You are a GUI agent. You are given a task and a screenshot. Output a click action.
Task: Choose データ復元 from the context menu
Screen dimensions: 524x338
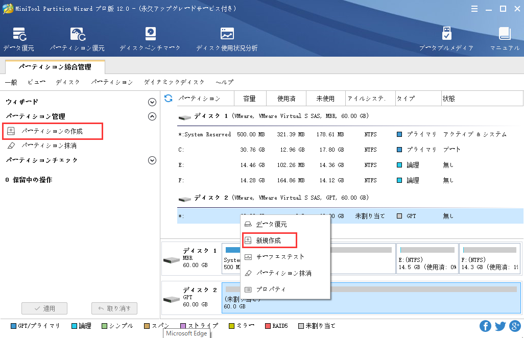click(x=285, y=224)
